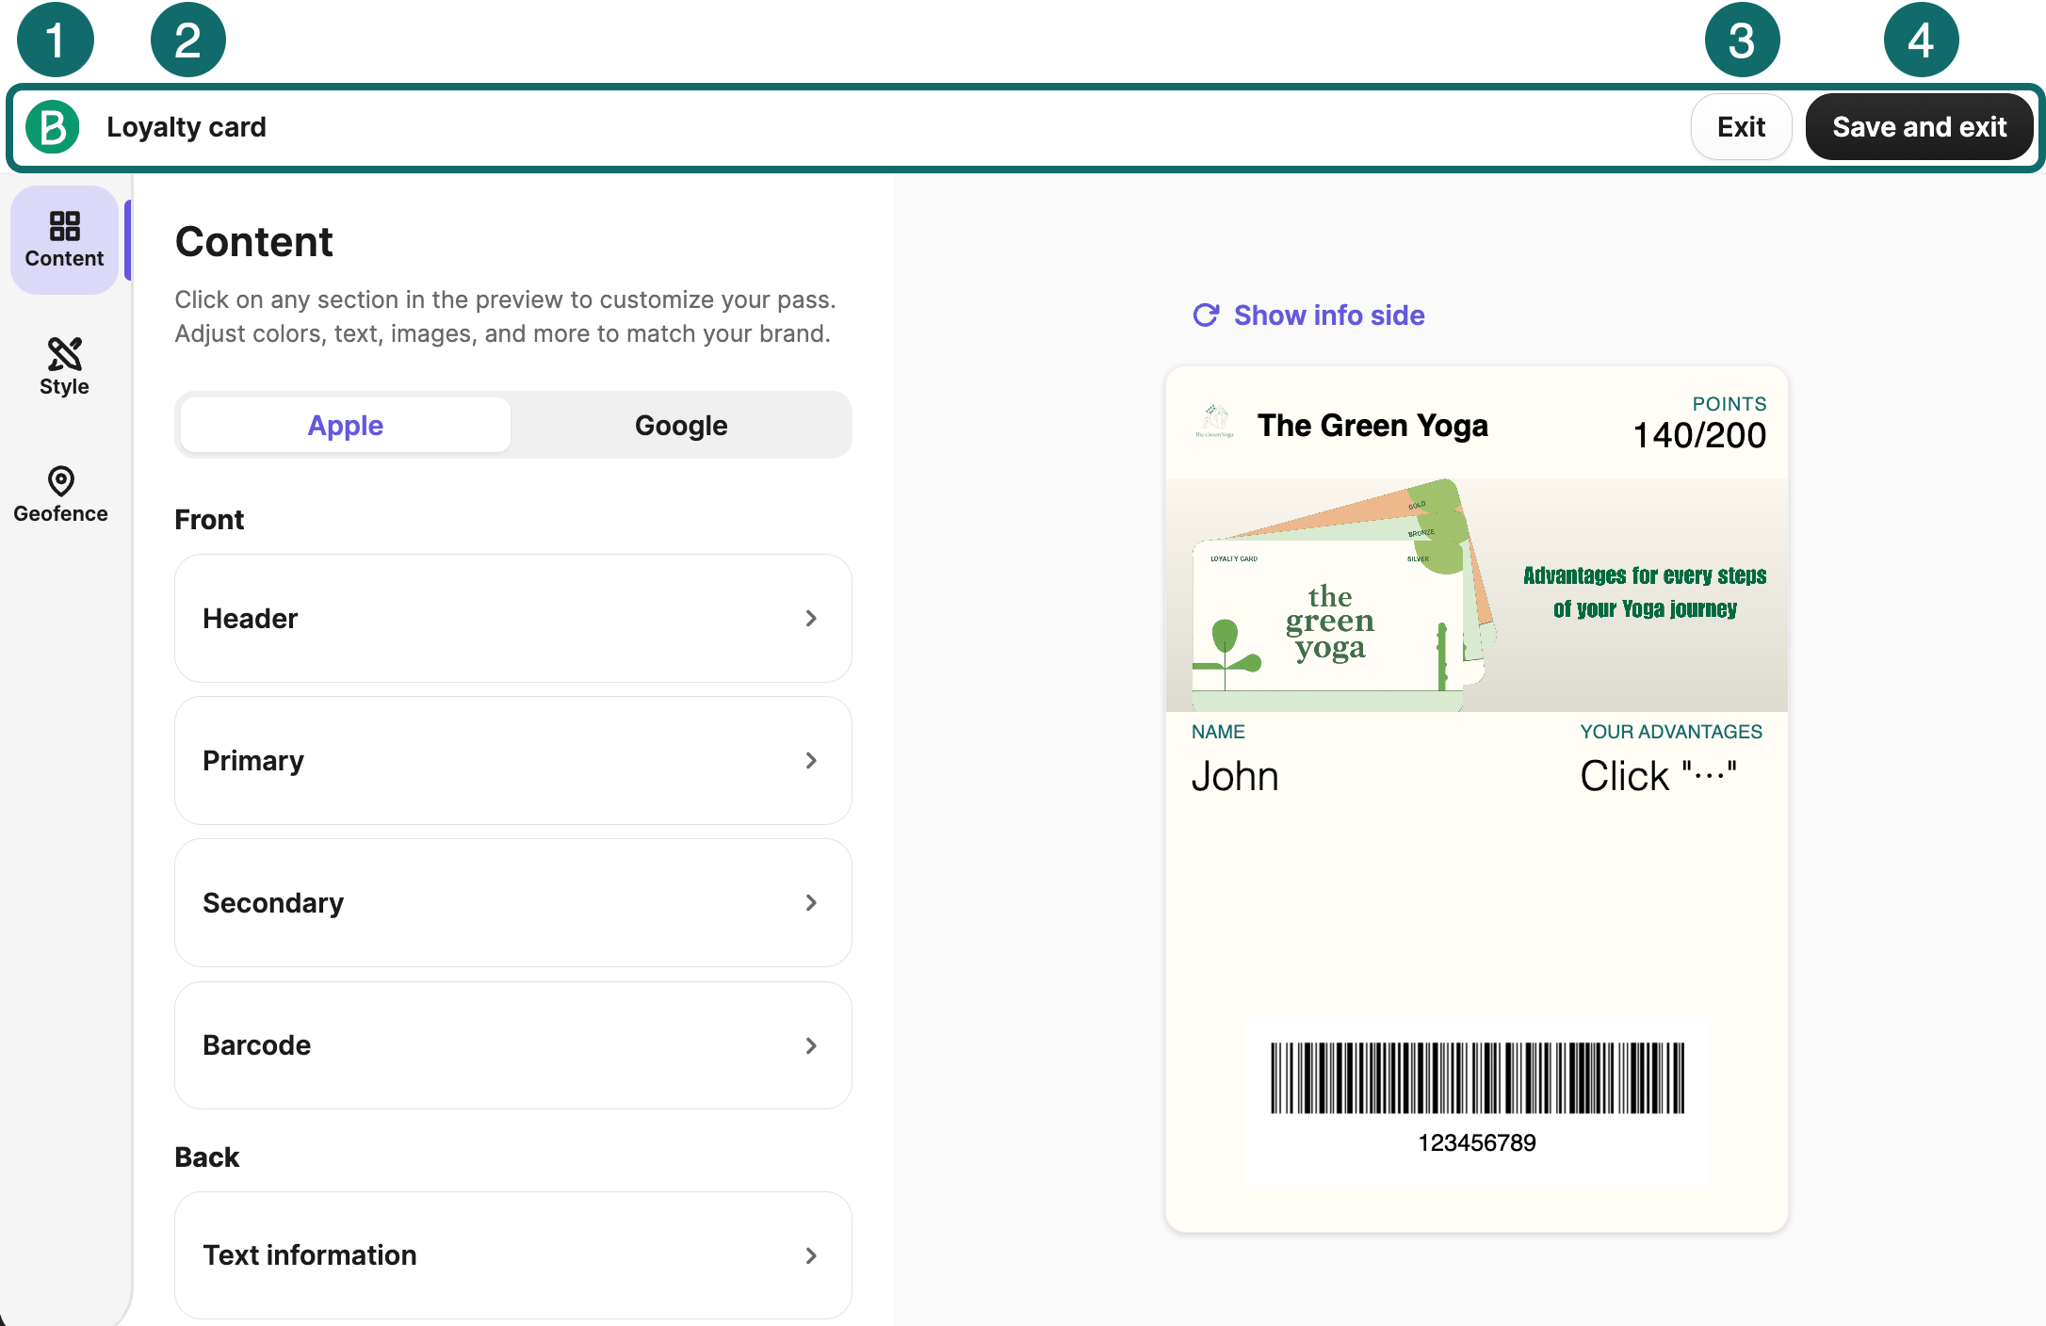Expand the Header section
The image size is (2046, 1326).
pos(513,619)
